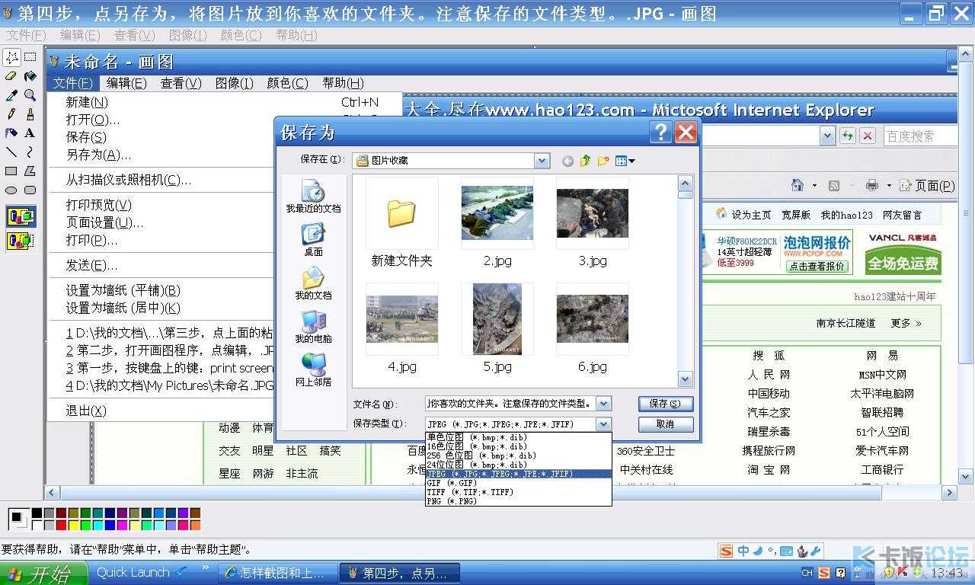Open the Views menu in Save dialog
Viewport: 975px width, 585px height.
(625, 161)
